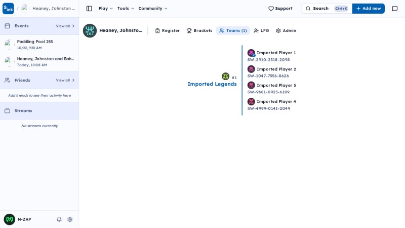Click friend code SW-4999-0141-2049
The height and width of the screenshot is (228, 405).
pyautogui.click(x=269, y=108)
